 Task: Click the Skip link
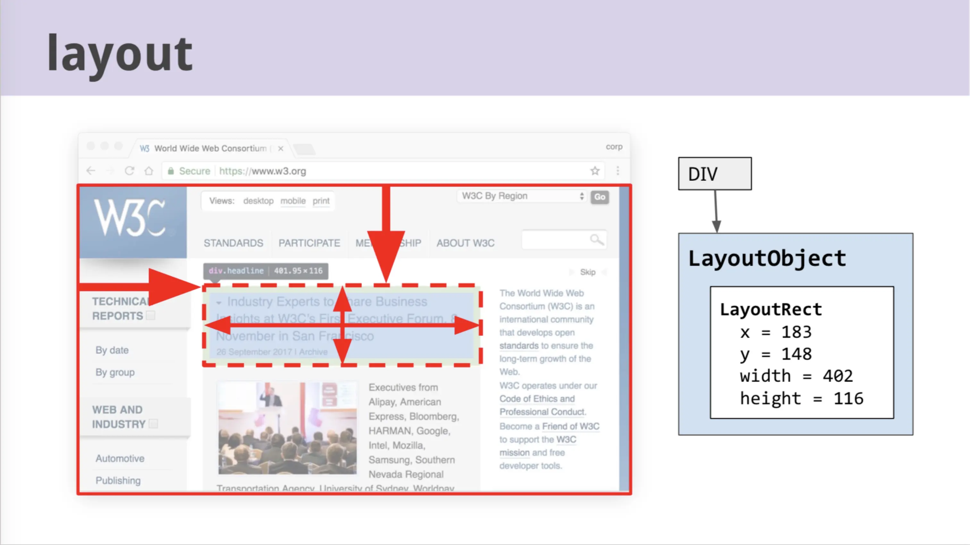tap(588, 272)
